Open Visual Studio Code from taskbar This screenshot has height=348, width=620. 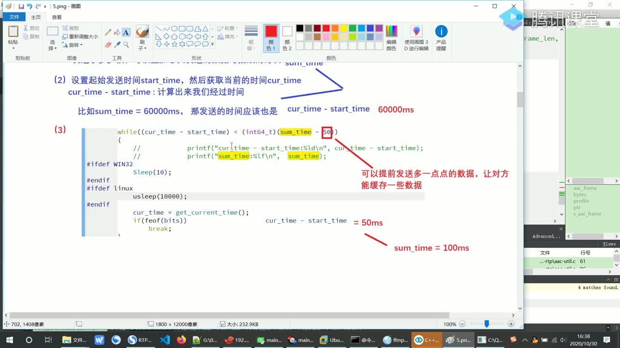click(165, 340)
